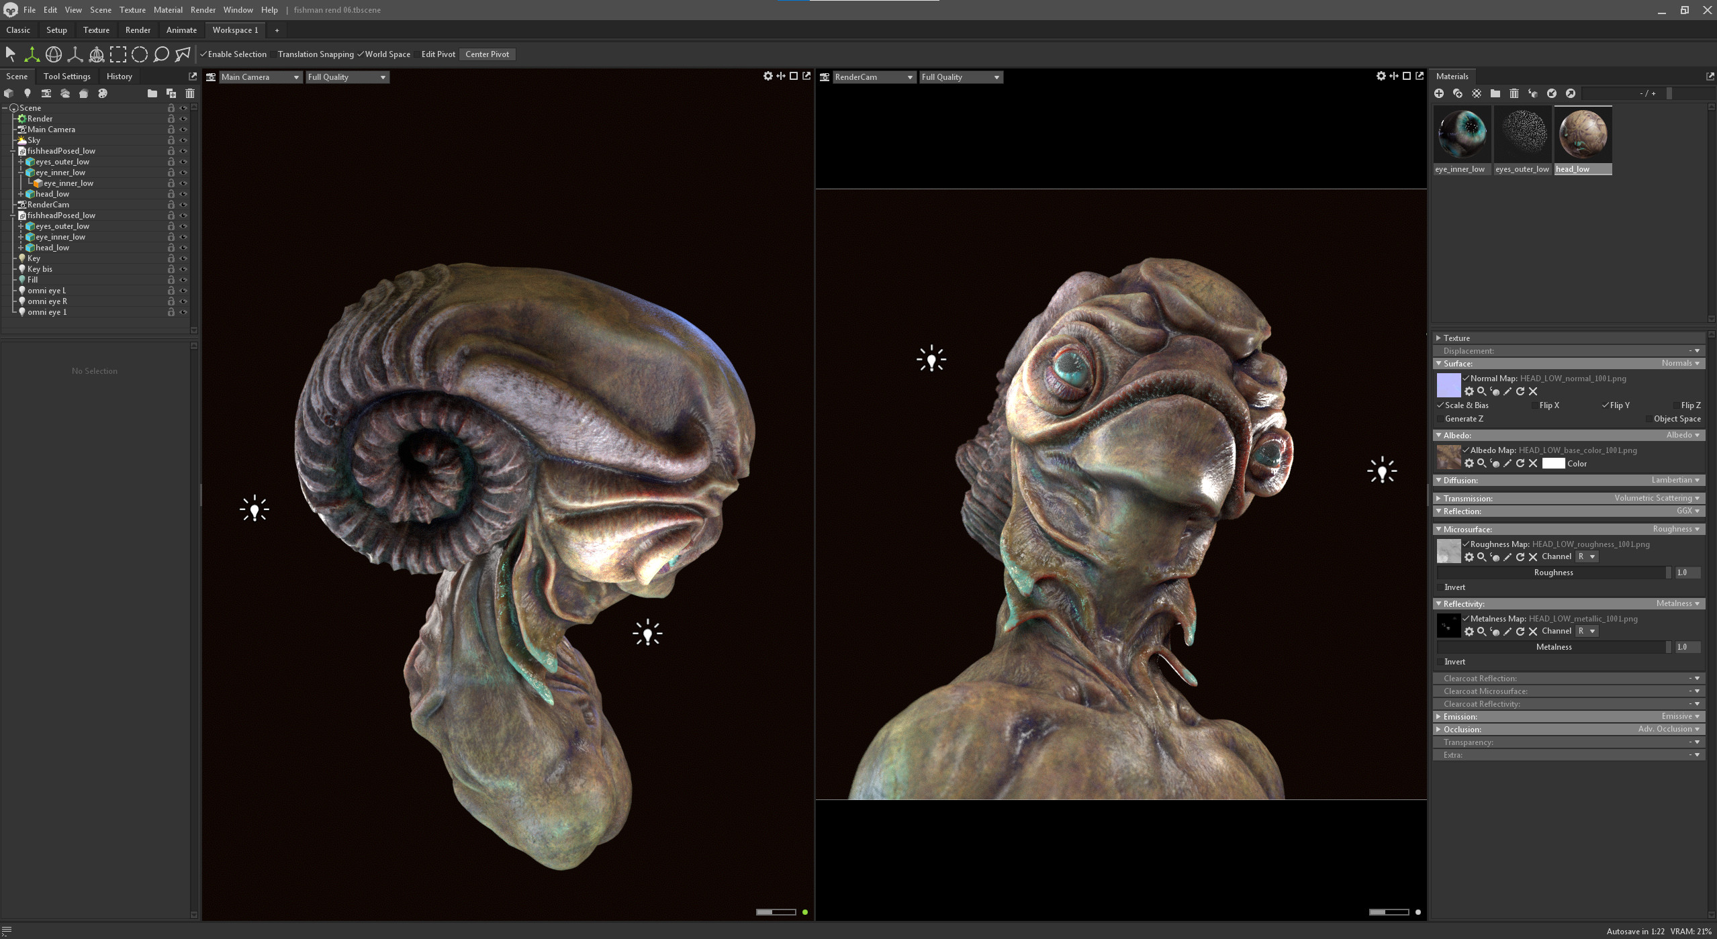1717x939 pixels.
Task: Switch to Animate workspace tab
Action: 181,30
